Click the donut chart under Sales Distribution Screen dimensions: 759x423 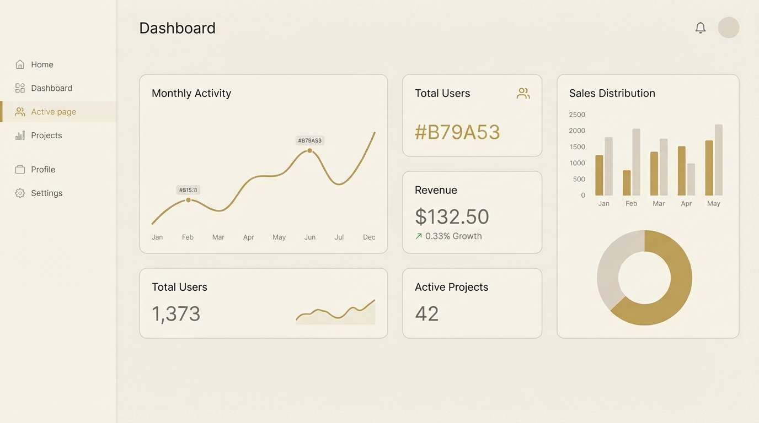[x=644, y=277]
